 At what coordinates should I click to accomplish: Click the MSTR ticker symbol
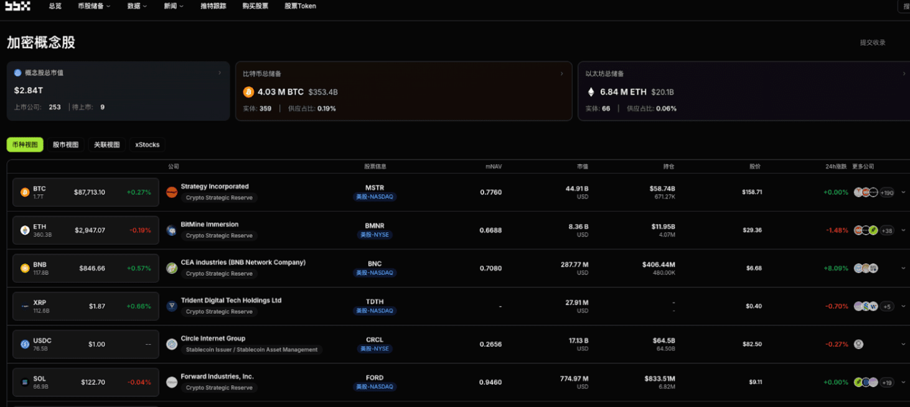click(x=375, y=187)
